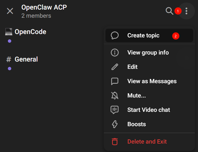198x152 pixels.
Task: Open the General topic
Action: pyautogui.click(x=26, y=59)
